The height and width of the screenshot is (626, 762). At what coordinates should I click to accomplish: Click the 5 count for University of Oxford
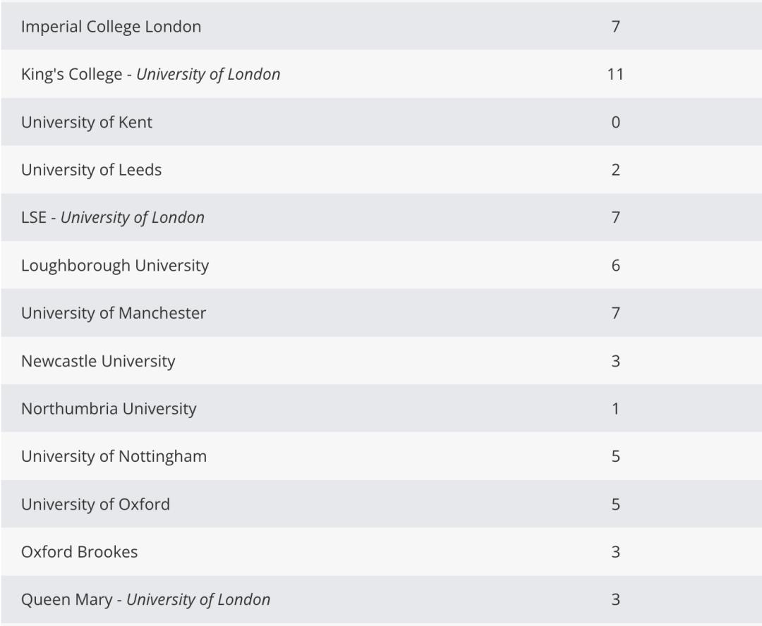pos(615,504)
